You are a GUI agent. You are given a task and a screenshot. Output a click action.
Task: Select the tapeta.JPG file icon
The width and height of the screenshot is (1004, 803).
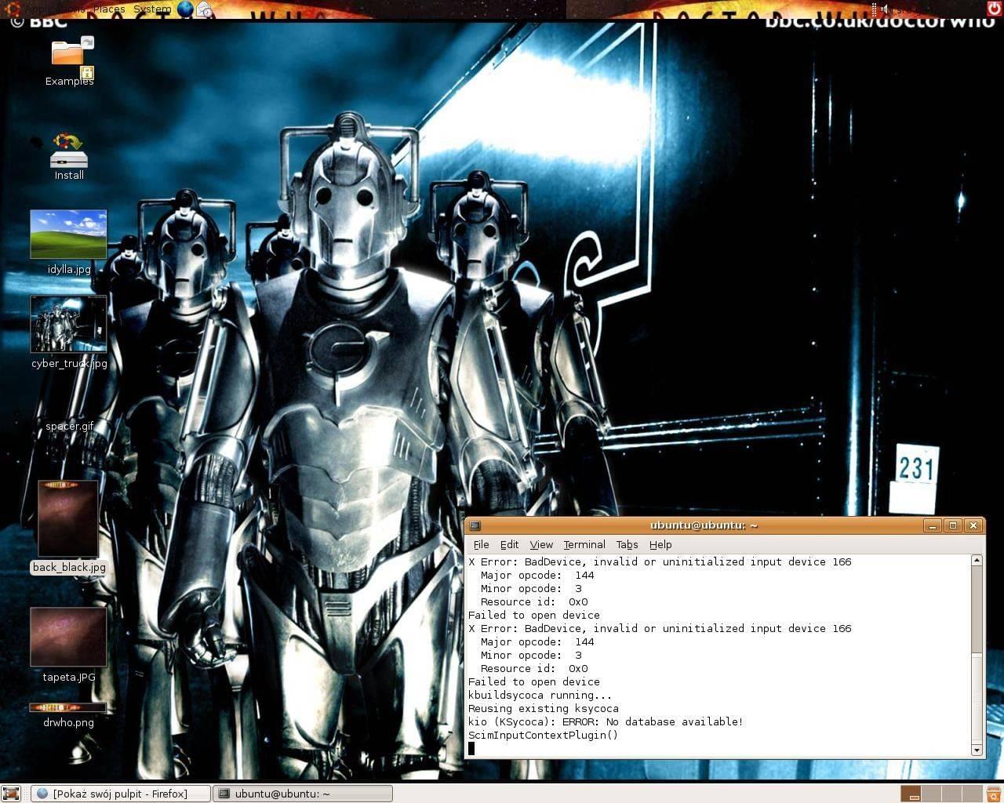point(68,636)
